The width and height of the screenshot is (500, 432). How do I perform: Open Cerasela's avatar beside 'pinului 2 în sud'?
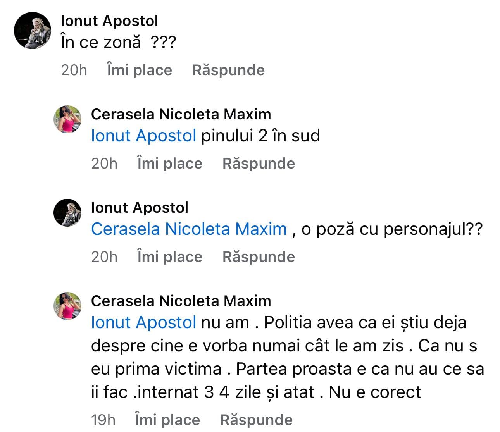click(x=67, y=119)
